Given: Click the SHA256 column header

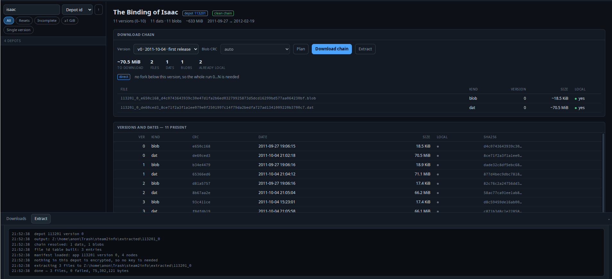Looking at the screenshot, I should [490, 137].
